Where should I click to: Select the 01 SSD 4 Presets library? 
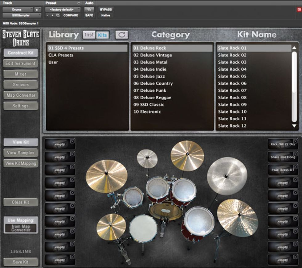(88, 48)
